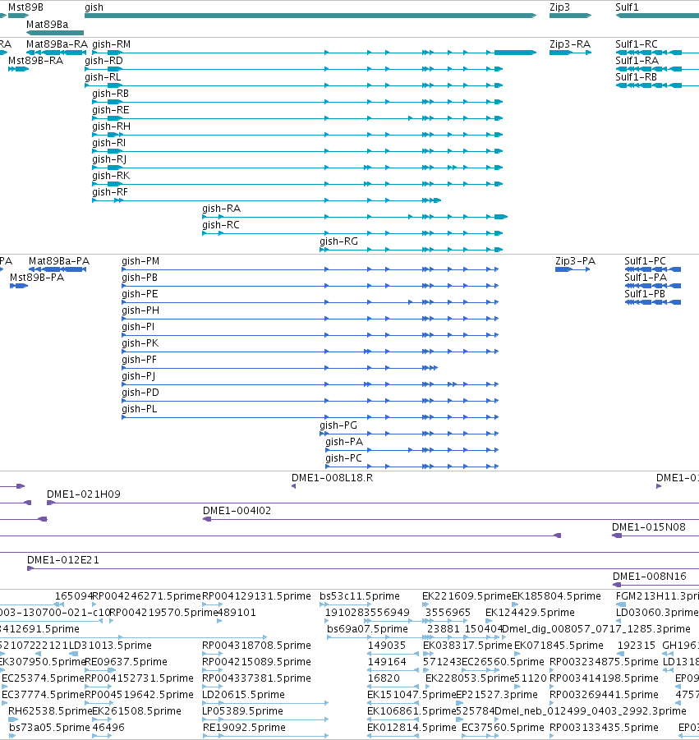Select the DME1-015N08 BAC clone label
This screenshot has height=740, width=699.
point(649,527)
